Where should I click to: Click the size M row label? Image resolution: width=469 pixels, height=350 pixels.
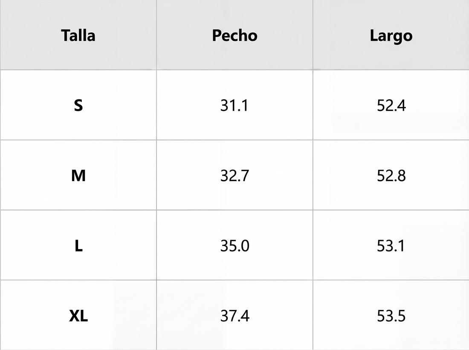pyautogui.click(x=78, y=175)
